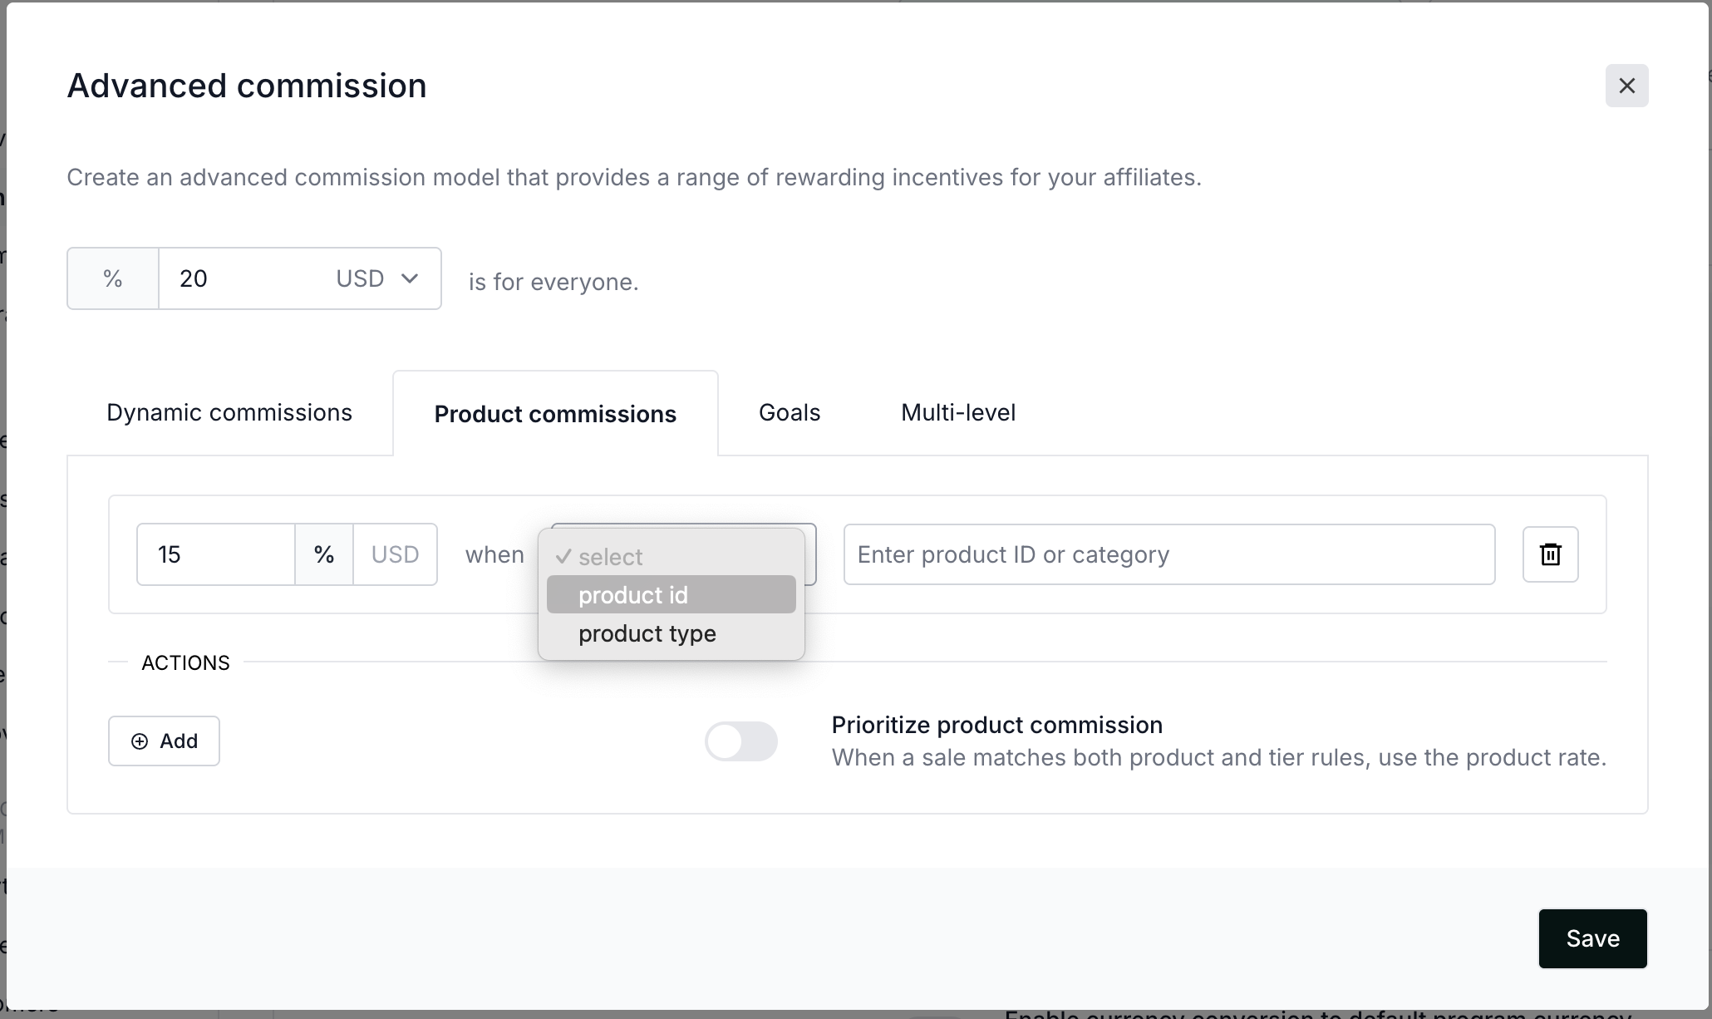Viewport: 1712px width, 1019px height.
Task: Enable Prioritize product commission toggle
Action: pyautogui.click(x=740, y=741)
